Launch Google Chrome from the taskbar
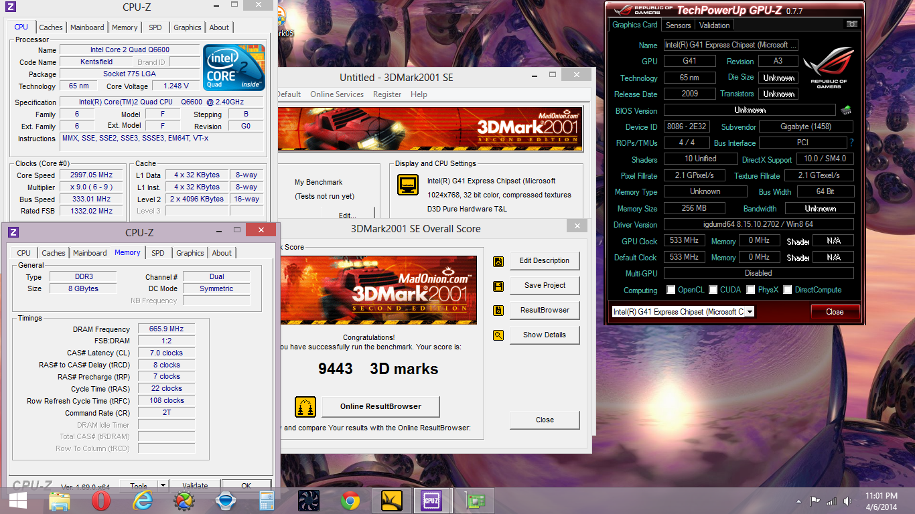This screenshot has height=514, width=915. [350, 501]
